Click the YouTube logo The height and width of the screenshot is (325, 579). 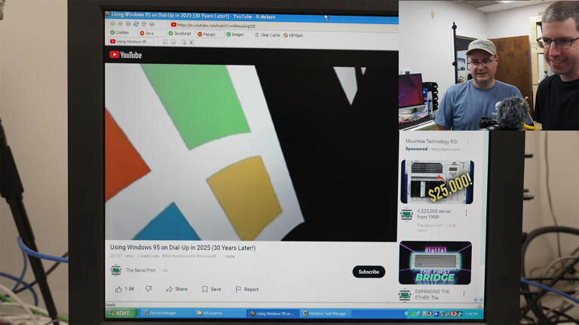pos(126,55)
